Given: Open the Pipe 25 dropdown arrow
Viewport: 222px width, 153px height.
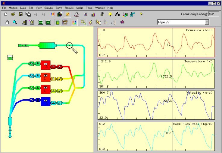Looking at the screenshot, I should tap(207, 22).
